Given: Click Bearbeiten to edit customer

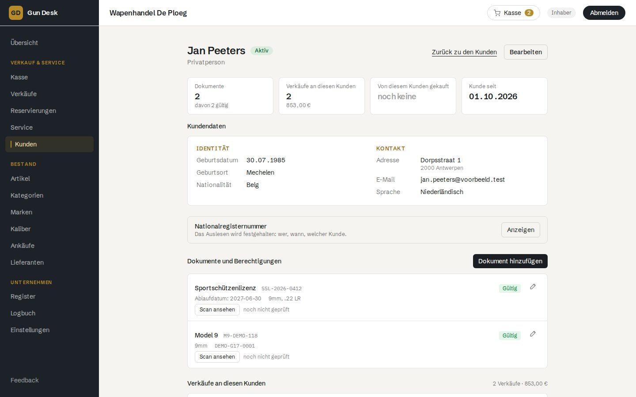Looking at the screenshot, I should (526, 52).
